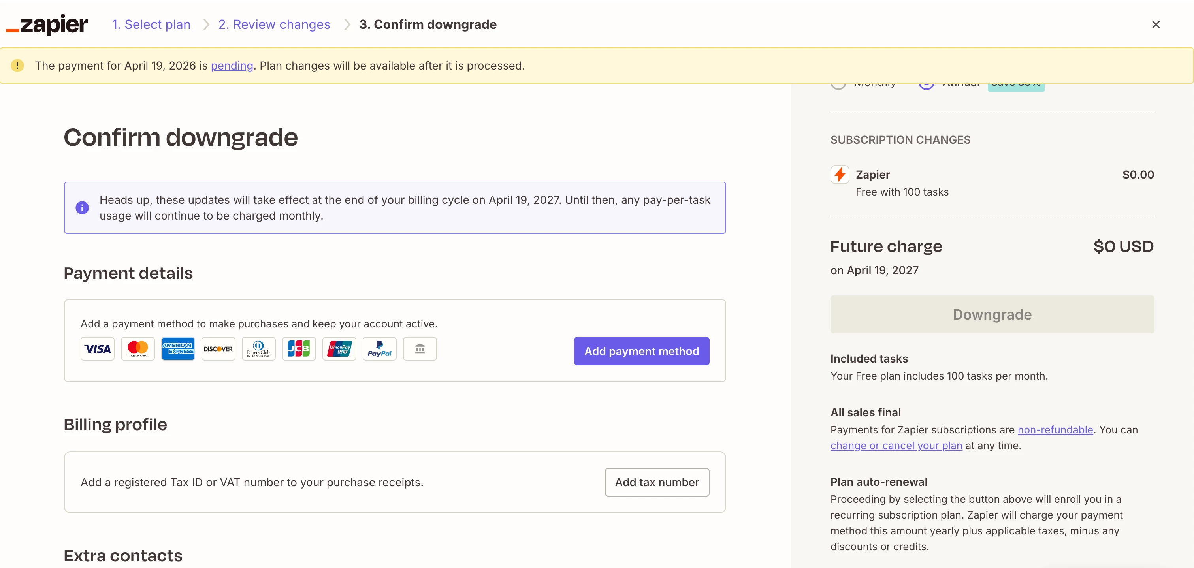
Task: Click the Visa card icon
Action: tap(97, 349)
